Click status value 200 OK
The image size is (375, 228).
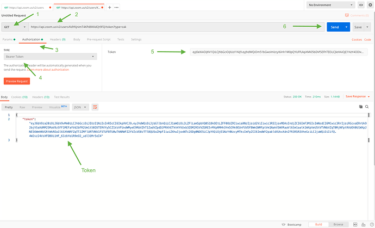297,97
